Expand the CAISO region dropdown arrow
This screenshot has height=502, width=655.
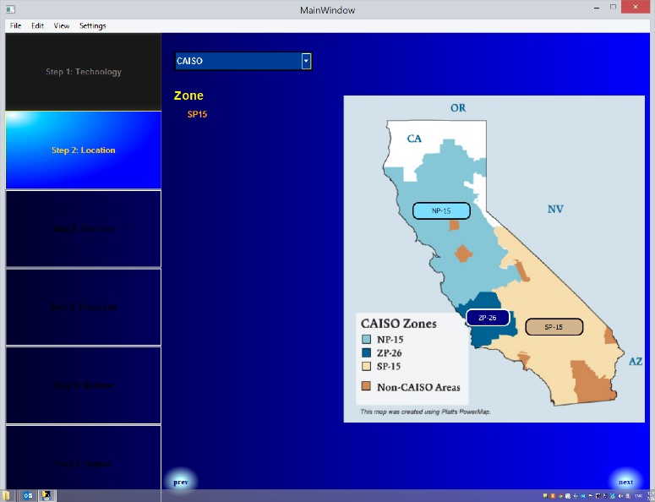pyautogui.click(x=306, y=61)
